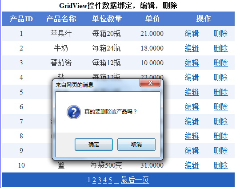Delete product 2 牛奶 row
Screen dimensions: 236x188
[220, 48]
